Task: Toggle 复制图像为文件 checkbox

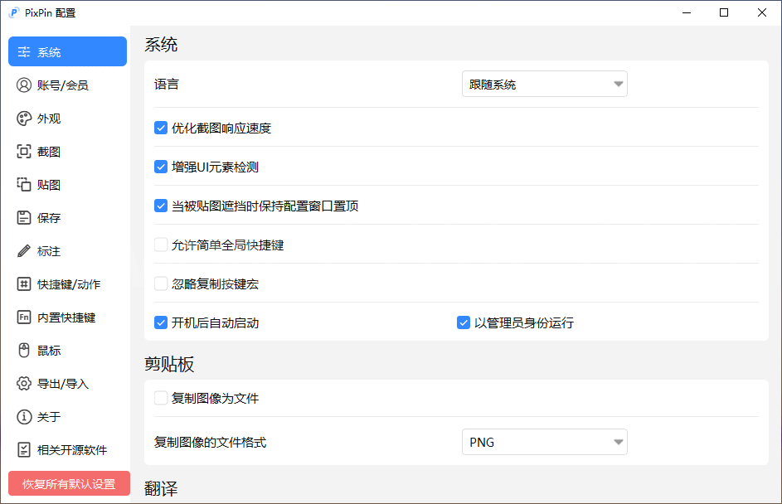Action: pos(162,399)
